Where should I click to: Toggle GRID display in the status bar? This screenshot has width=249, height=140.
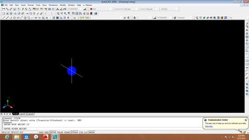47,132
